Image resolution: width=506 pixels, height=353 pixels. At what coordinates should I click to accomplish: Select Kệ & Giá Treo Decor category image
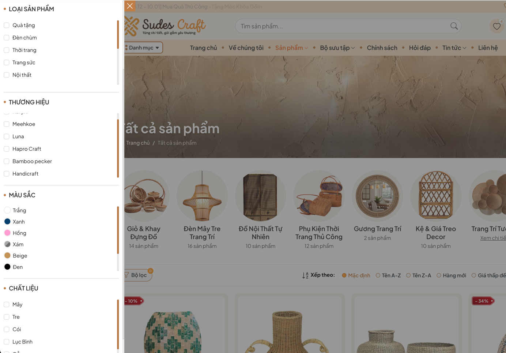(436, 196)
